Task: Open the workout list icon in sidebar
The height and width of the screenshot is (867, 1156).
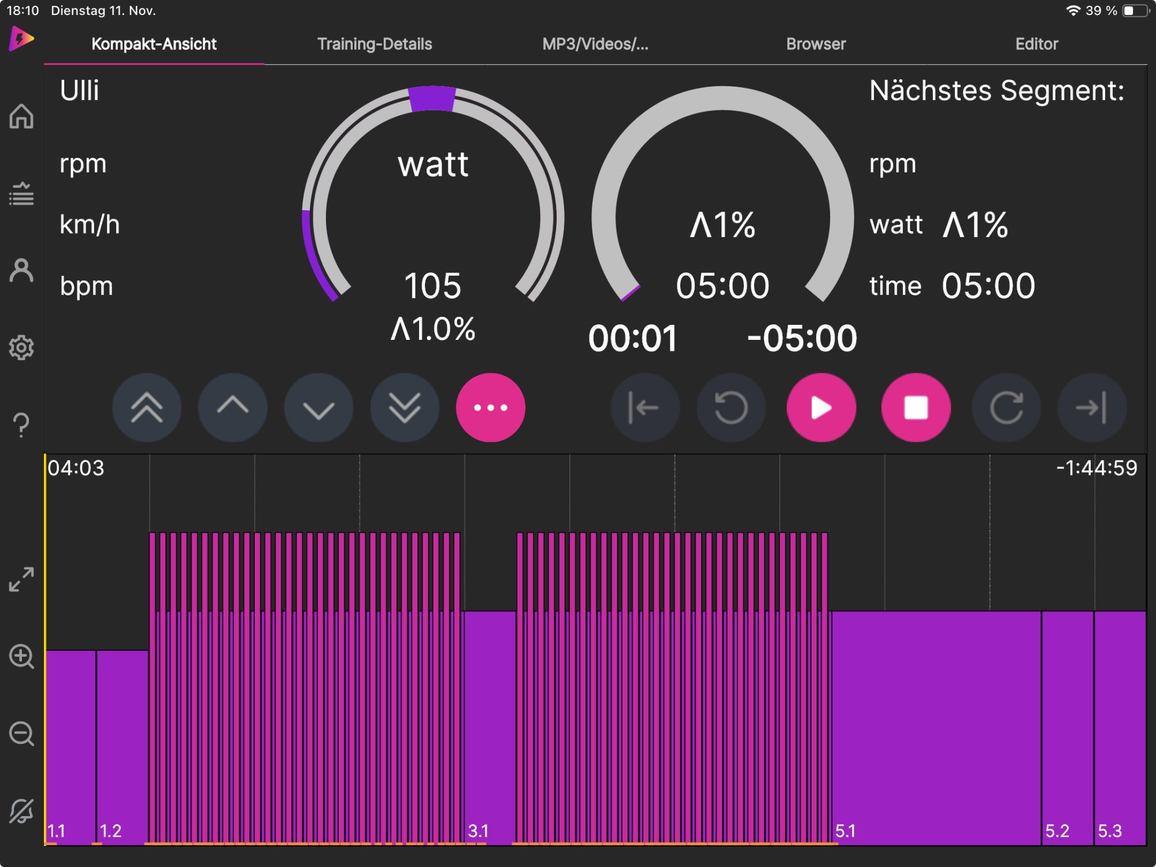Action: click(x=21, y=194)
